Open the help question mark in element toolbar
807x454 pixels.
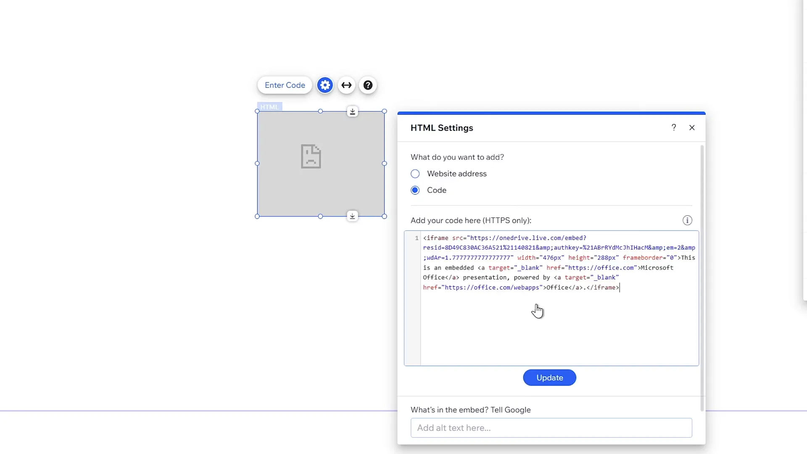pyautogui.click(x=368, y=85)
